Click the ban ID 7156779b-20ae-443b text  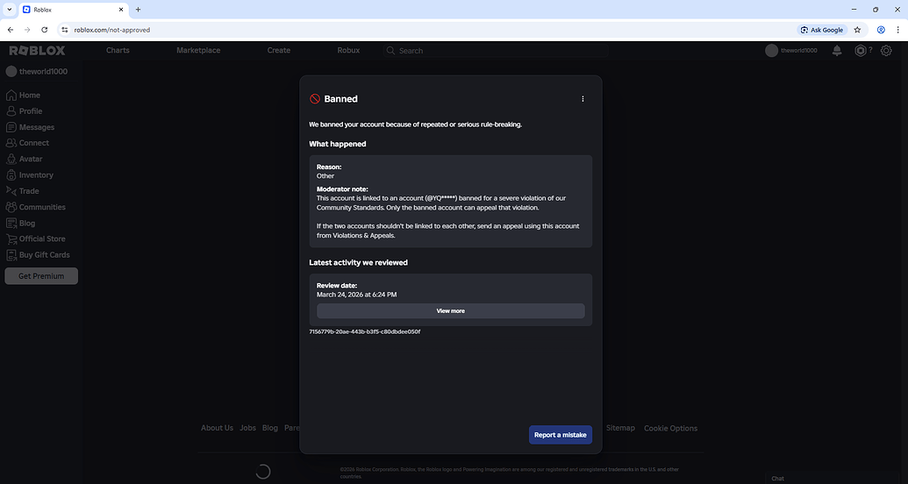(x=365, y=331)
